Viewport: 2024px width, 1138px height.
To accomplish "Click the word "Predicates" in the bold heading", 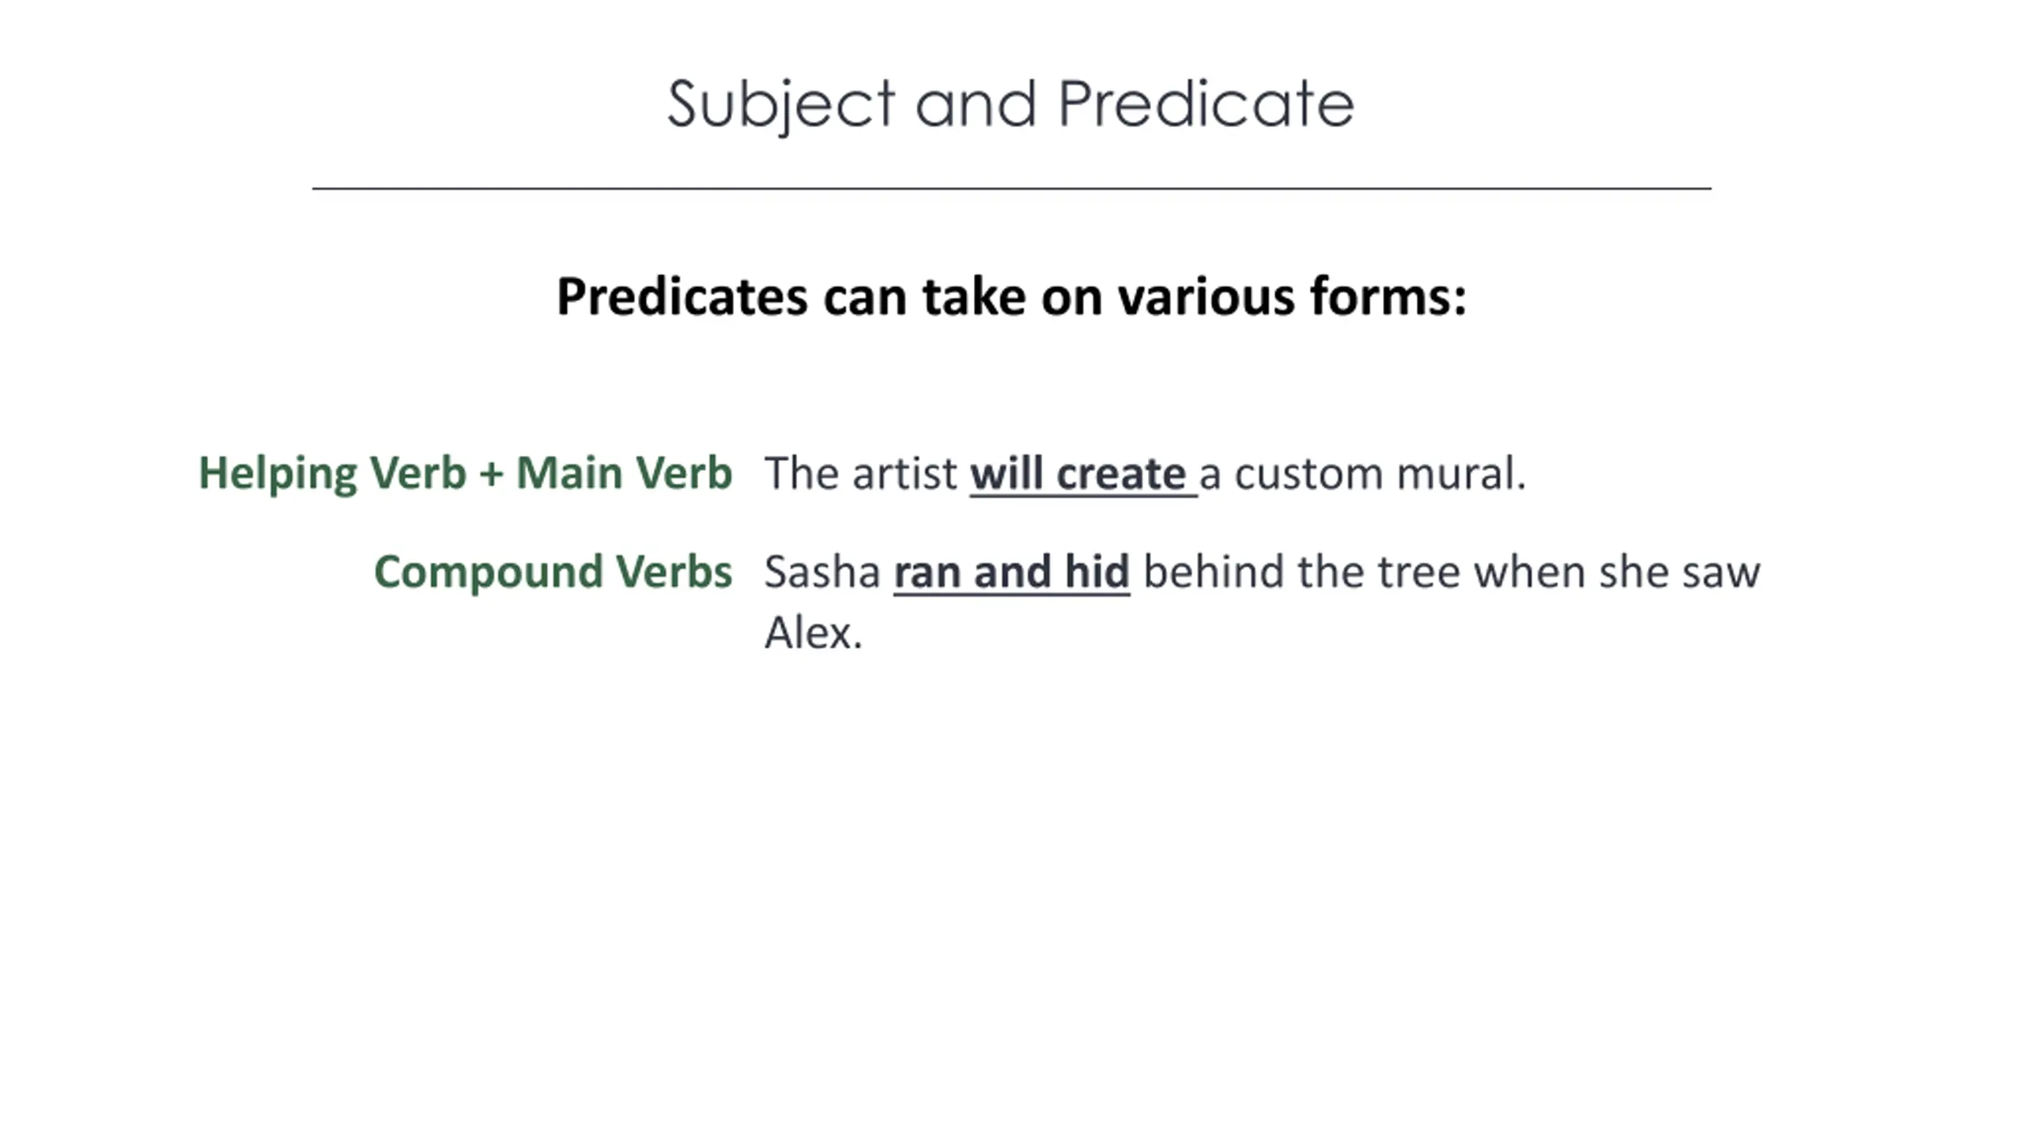I will (682, 297).
